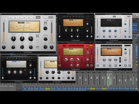Show Meter view in large silver Compressor
The image size is (139, 104).
pyautogui.click(x=21, y=23)
